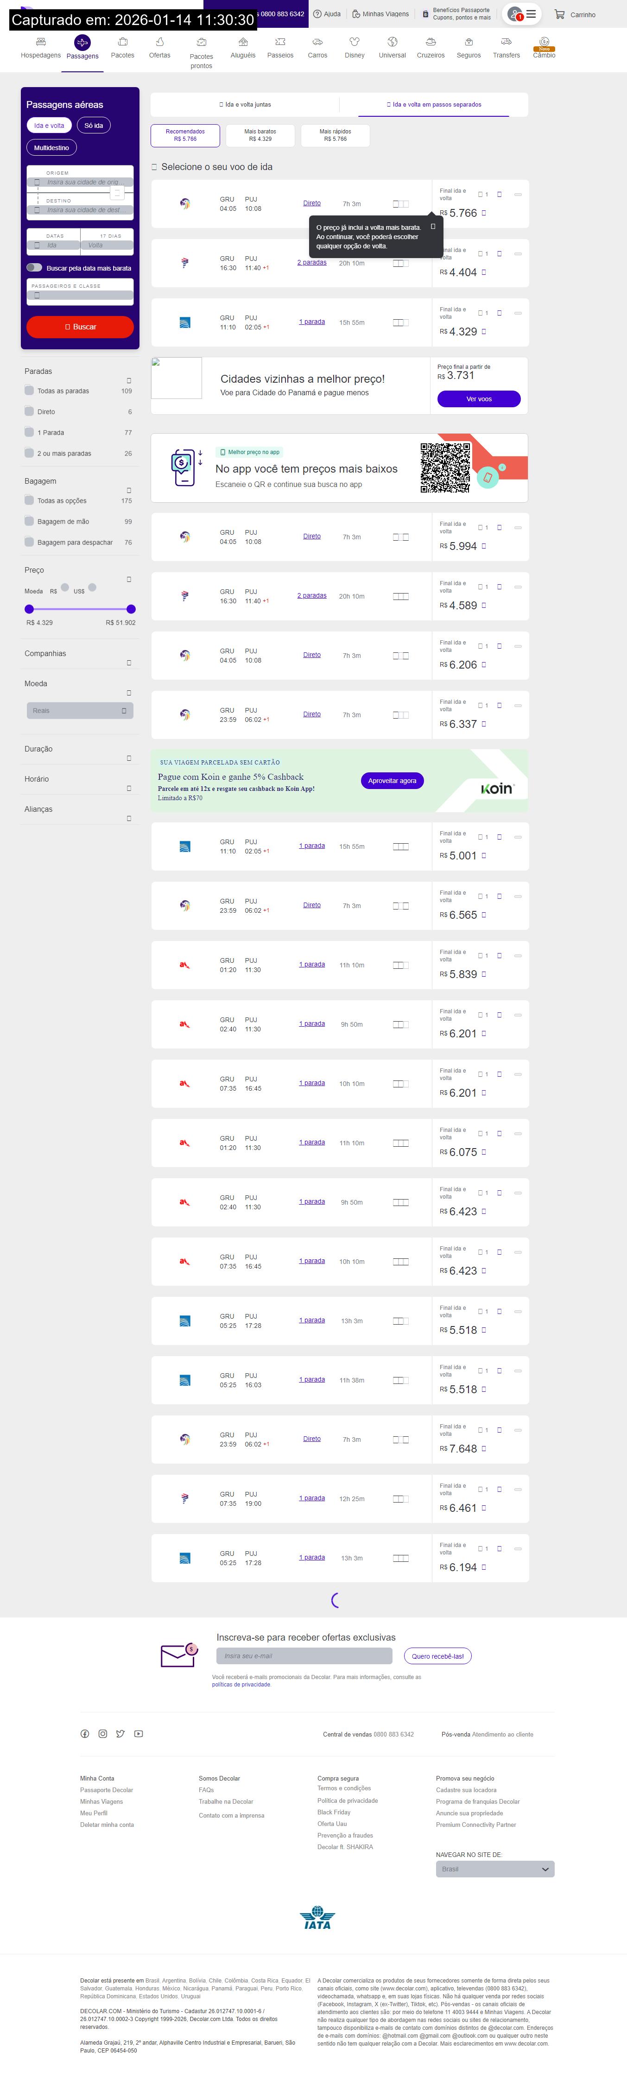Viewport: 627px width, 2078px height.
Task: Open the YouTube icon in footer
Action: (139, 1734)
